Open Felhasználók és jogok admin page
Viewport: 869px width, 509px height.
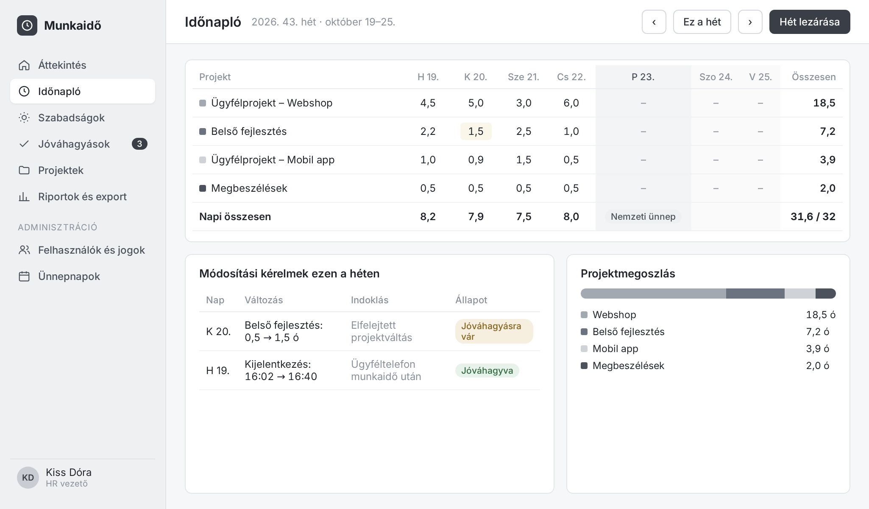(83, 250)
